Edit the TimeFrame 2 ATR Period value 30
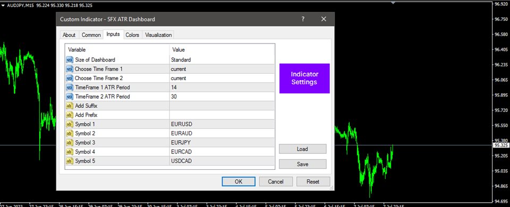The height and width of the screenshot is (207, 510). [x=222, y=97]
